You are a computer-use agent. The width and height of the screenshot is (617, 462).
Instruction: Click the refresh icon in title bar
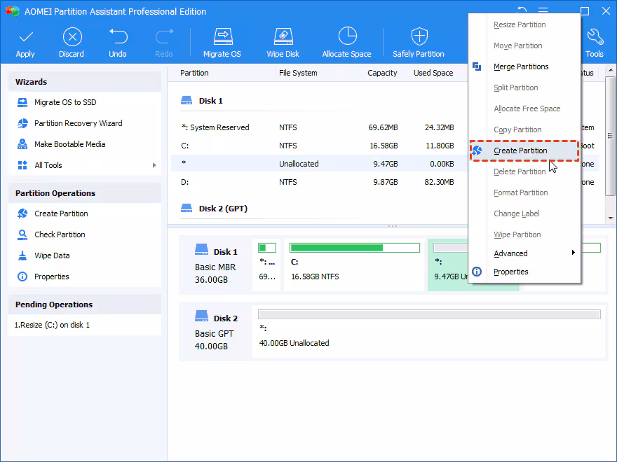tap(522, 11)
